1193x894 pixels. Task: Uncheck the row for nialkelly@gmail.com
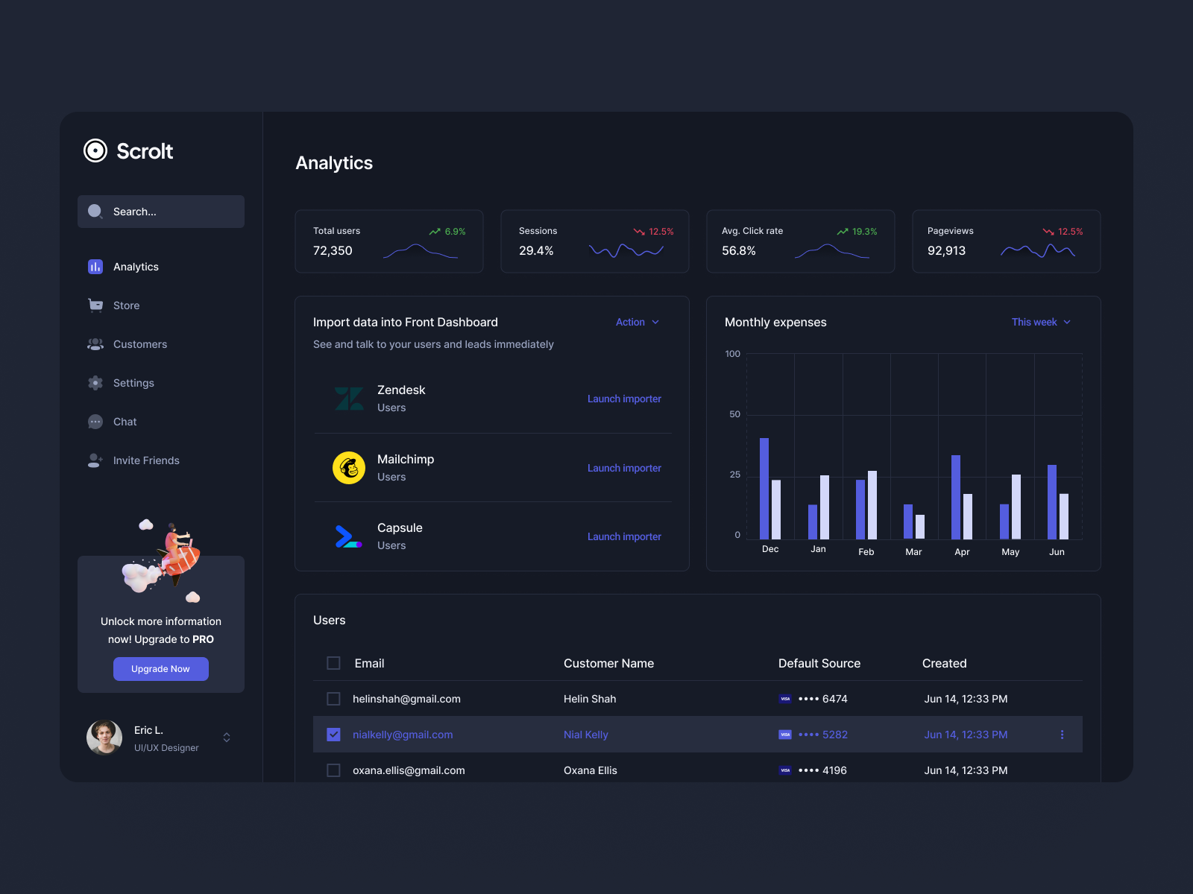(x=333, y=734)
